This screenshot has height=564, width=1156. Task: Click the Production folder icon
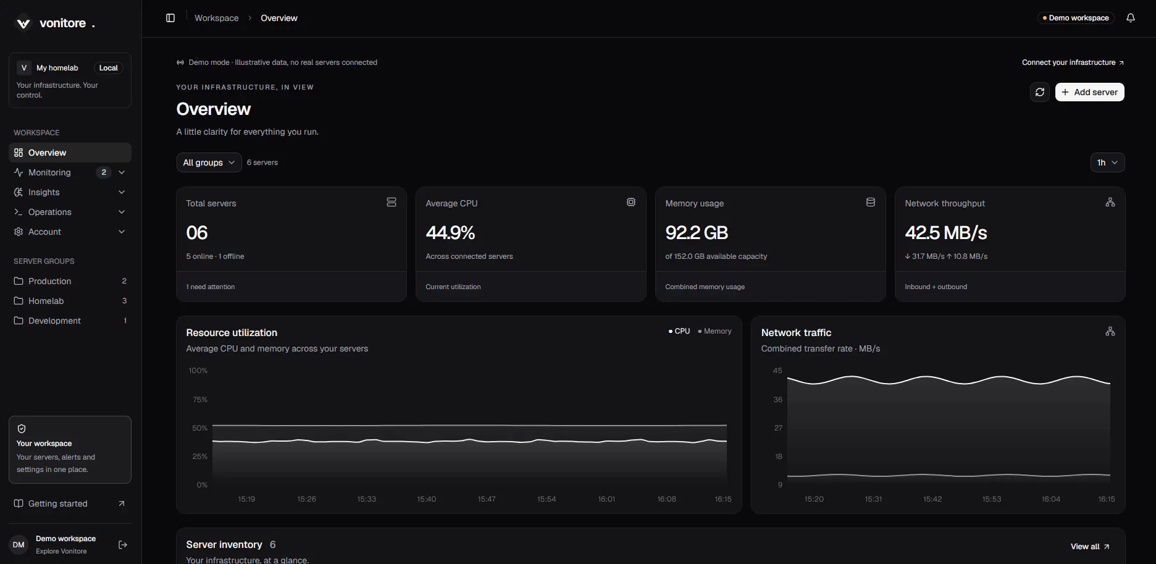(19, 281)
